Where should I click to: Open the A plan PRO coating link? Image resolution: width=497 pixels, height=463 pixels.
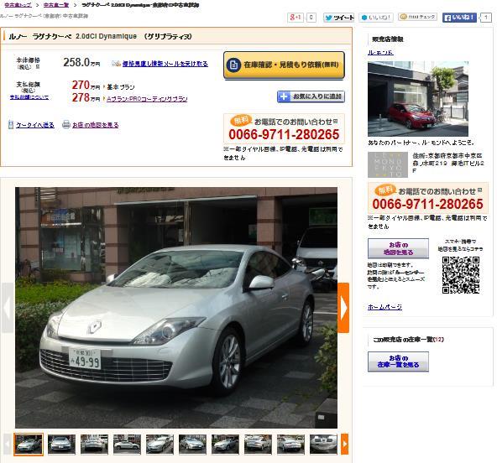(147, 99)
